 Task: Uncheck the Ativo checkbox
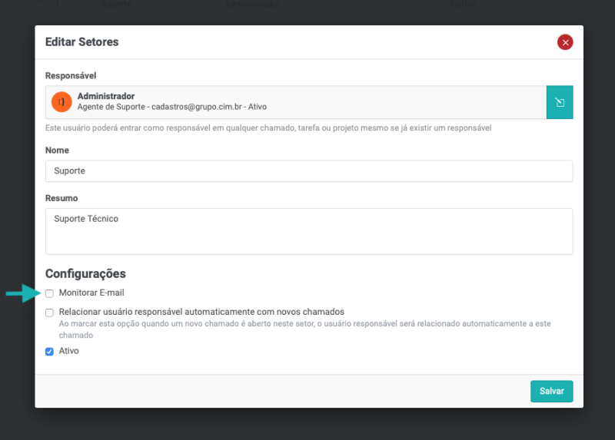click(49, 352)
